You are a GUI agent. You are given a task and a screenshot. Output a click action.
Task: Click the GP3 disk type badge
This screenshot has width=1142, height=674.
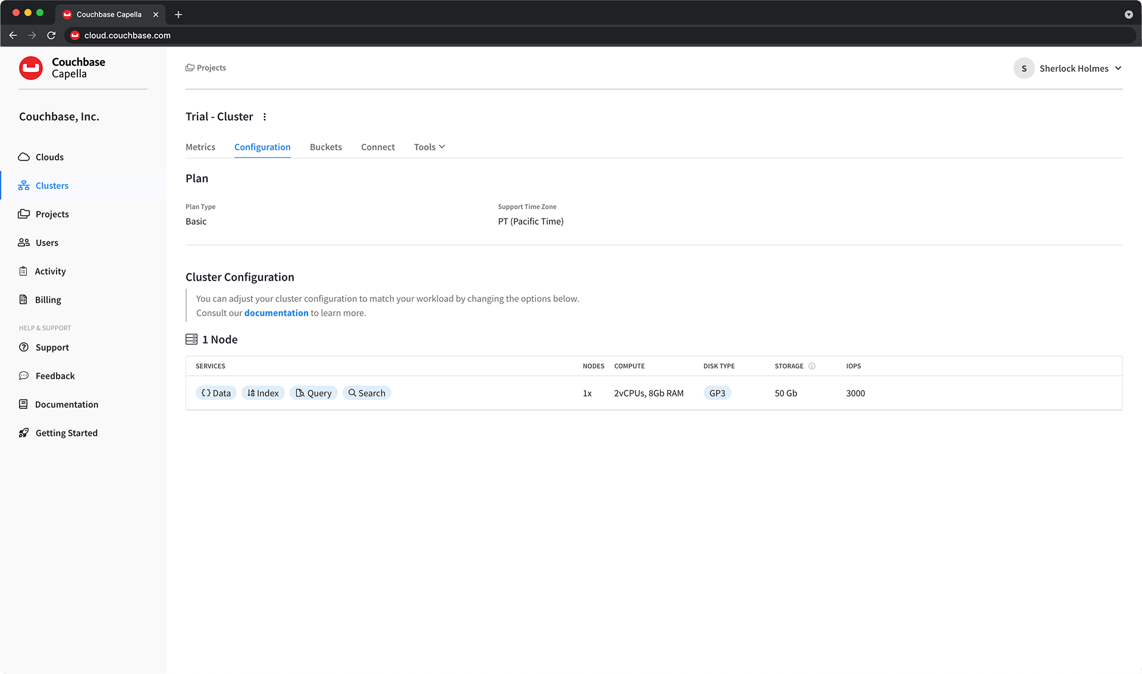click(717, 393)
